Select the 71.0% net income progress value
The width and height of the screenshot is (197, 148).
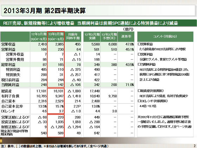click(129, 85)
